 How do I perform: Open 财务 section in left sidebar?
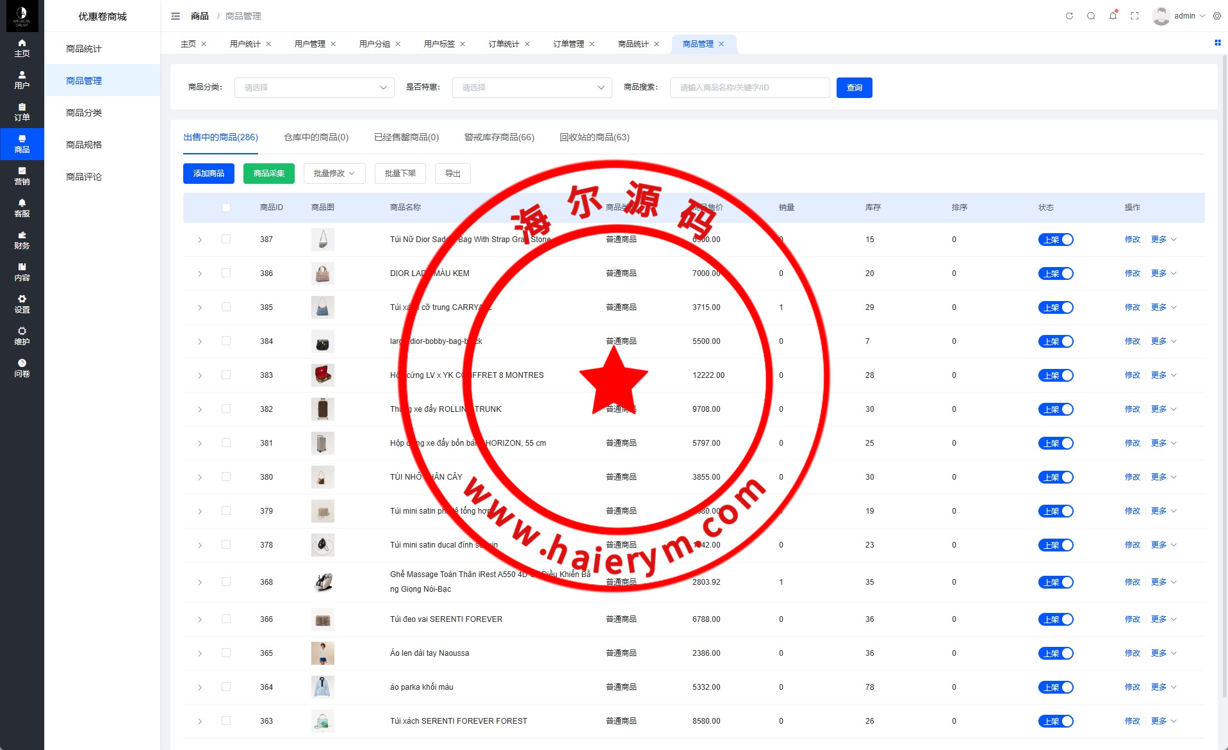[x=22, y=240]
